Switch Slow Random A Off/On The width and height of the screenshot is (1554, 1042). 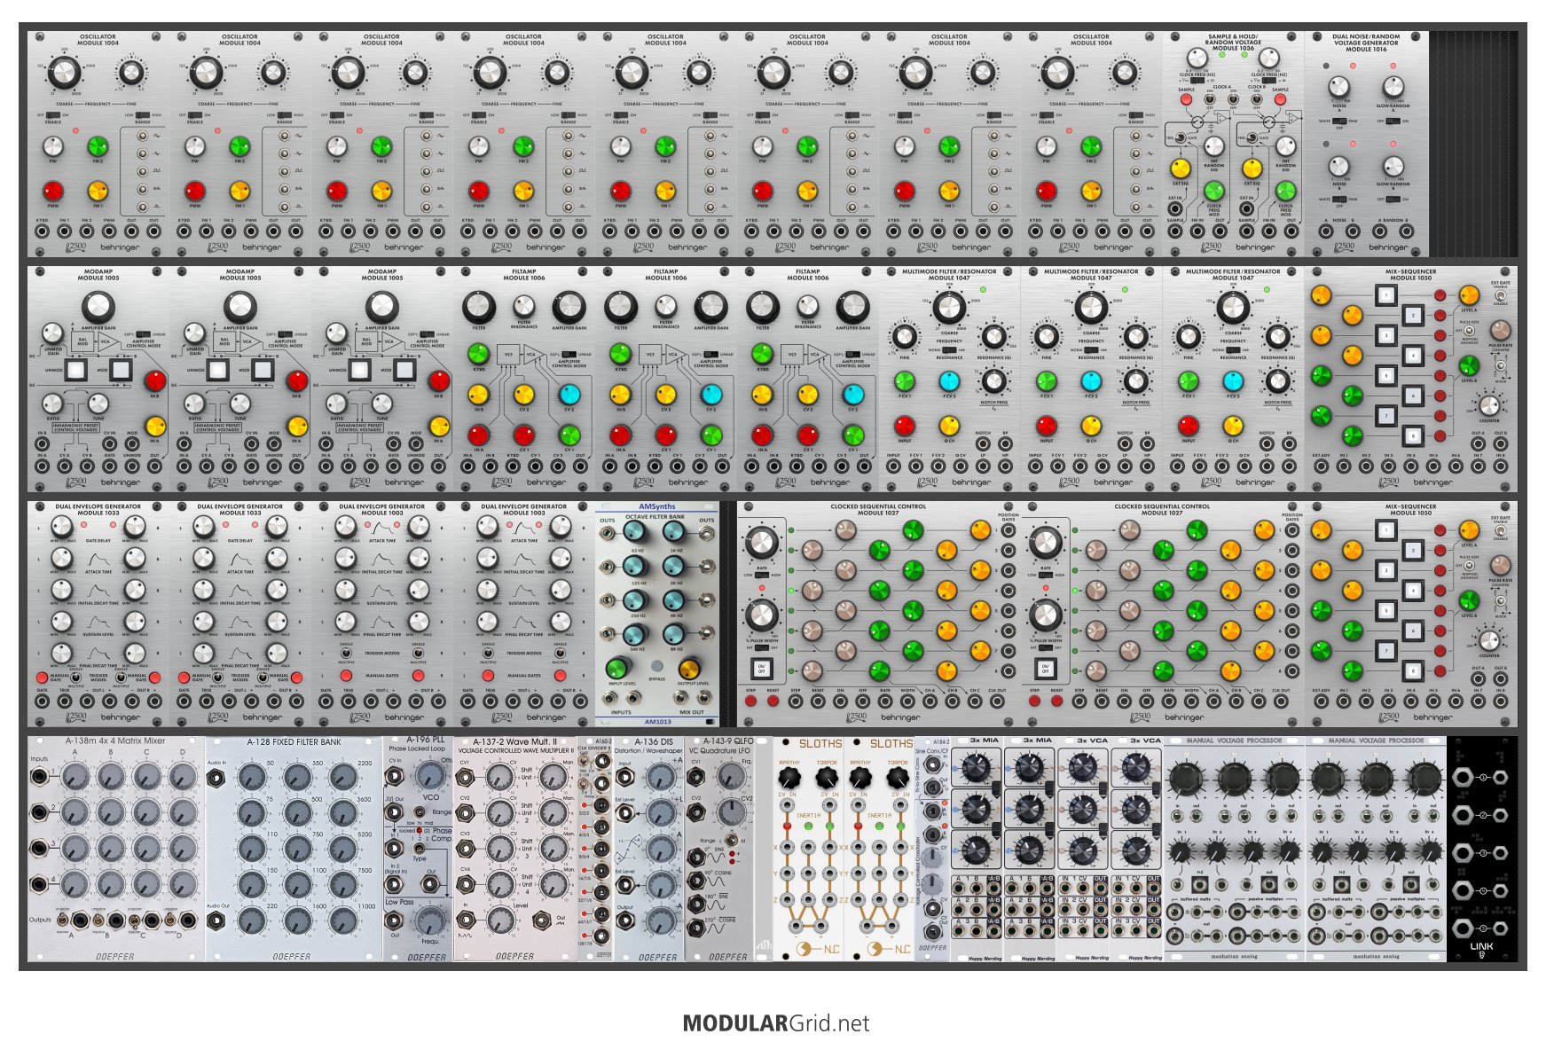pyautogui.click(x=1393, y=121)
